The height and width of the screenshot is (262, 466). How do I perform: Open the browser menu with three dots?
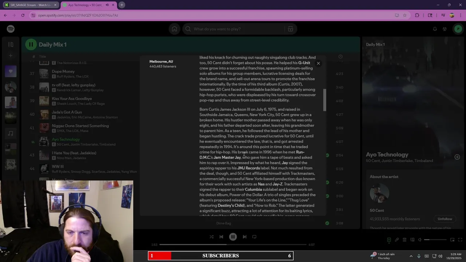[x=461, y=15]
